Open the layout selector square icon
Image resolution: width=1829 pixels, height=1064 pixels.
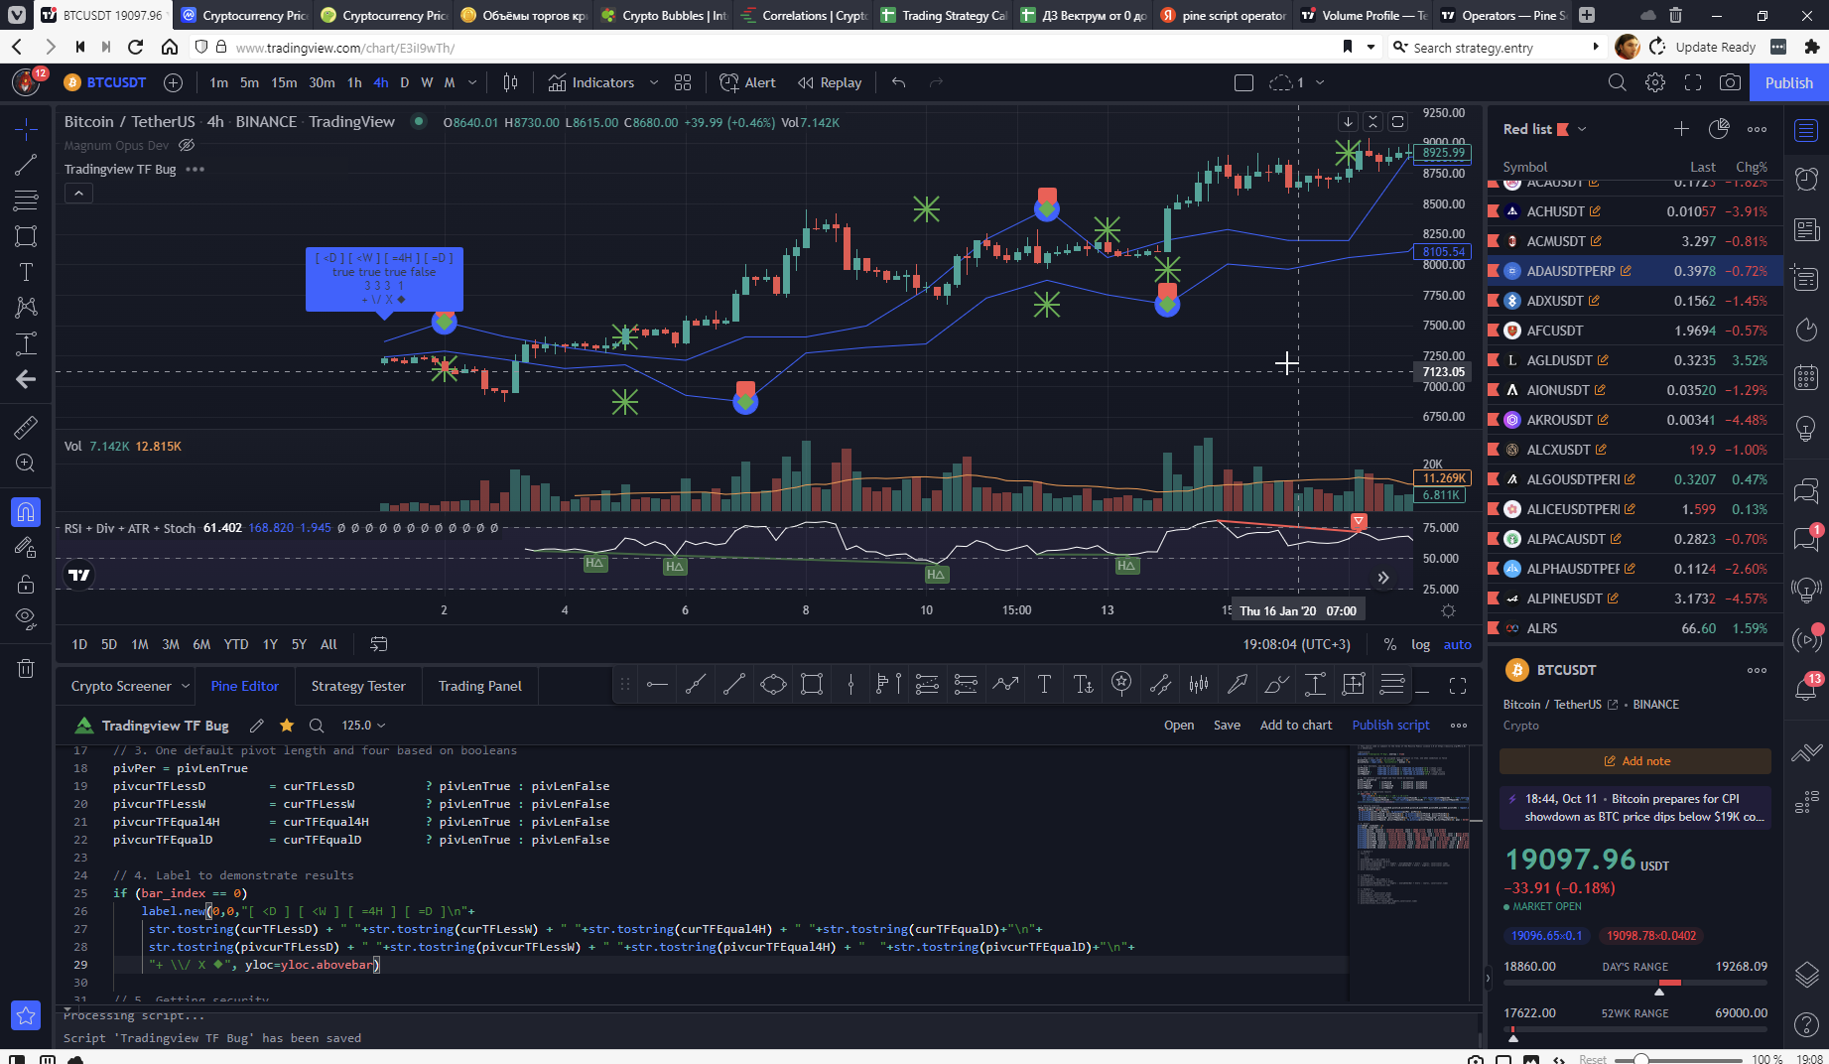(1243, 82)
